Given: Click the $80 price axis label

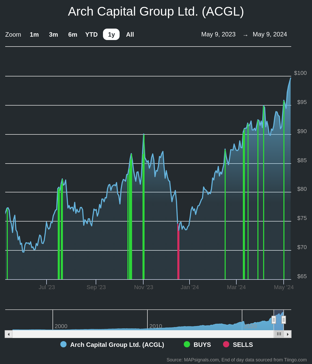Looking at the screenshot, I should [302, 189].
